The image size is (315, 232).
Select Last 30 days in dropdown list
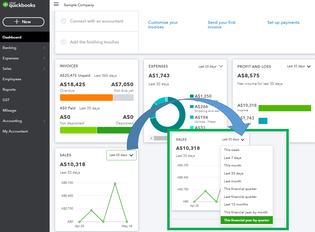247,173
